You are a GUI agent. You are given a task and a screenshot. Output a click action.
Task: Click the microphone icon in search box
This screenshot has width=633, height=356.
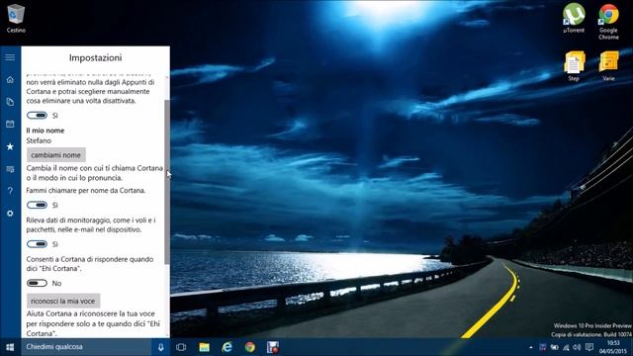pos(160,347)
